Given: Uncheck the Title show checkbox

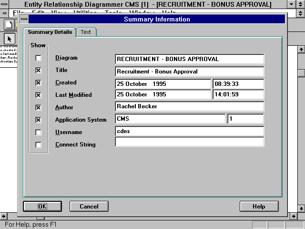Looking at the screenshot, I should pos(39,71).
